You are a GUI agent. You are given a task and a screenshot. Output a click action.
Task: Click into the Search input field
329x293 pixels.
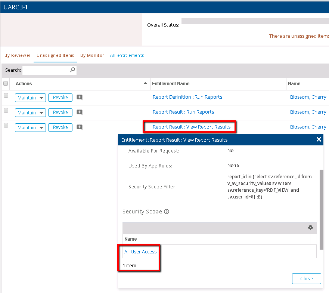tap(46, 70)
